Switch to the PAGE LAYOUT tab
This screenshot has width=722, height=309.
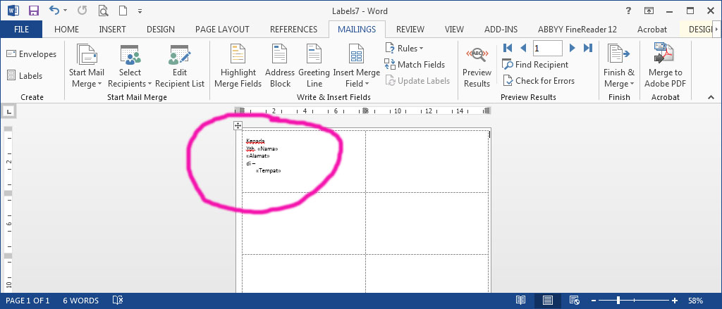222,30
